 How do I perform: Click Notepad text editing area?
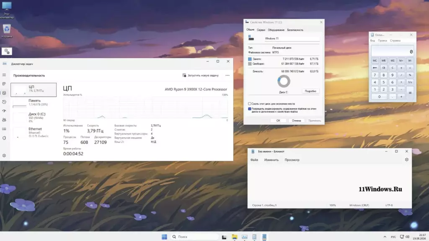point(329,183)
